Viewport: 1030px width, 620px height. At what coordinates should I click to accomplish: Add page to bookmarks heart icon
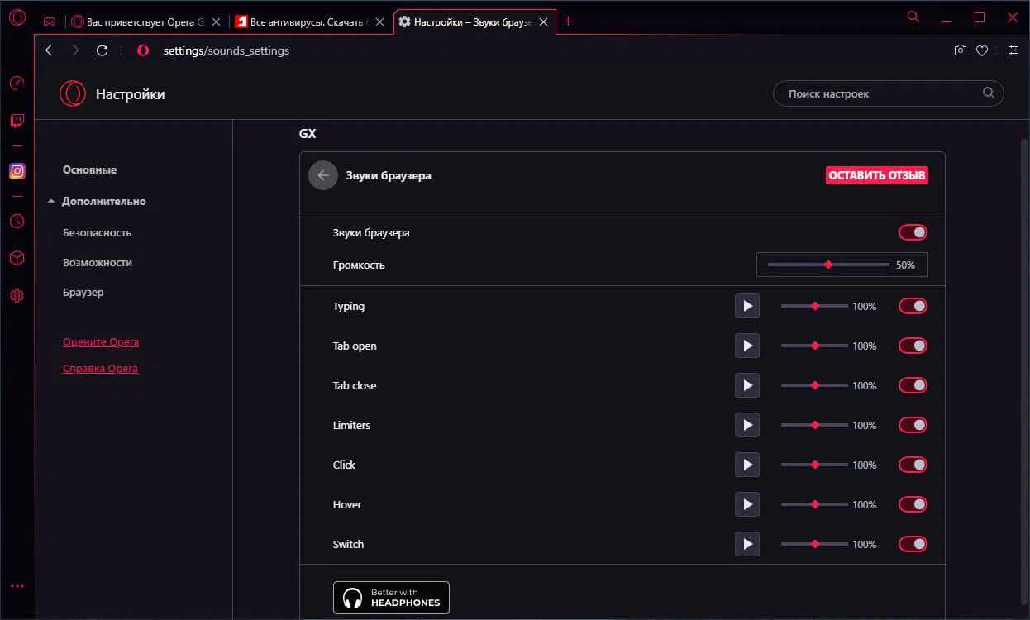click(982, 50)
